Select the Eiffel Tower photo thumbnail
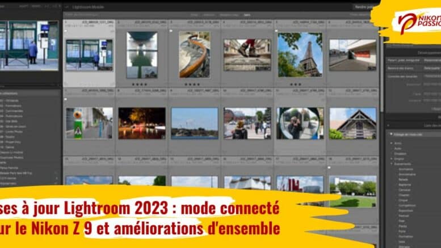441x248 pixels. coord(300,54)
